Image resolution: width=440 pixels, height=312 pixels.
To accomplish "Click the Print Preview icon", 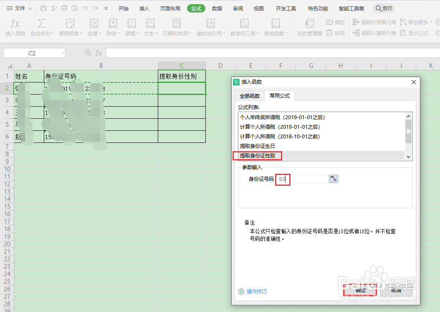I will pos(75,8).
